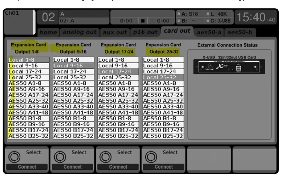
Task: Select AES50 A33-40 for Output 25-32
Action: pos(163,107)
